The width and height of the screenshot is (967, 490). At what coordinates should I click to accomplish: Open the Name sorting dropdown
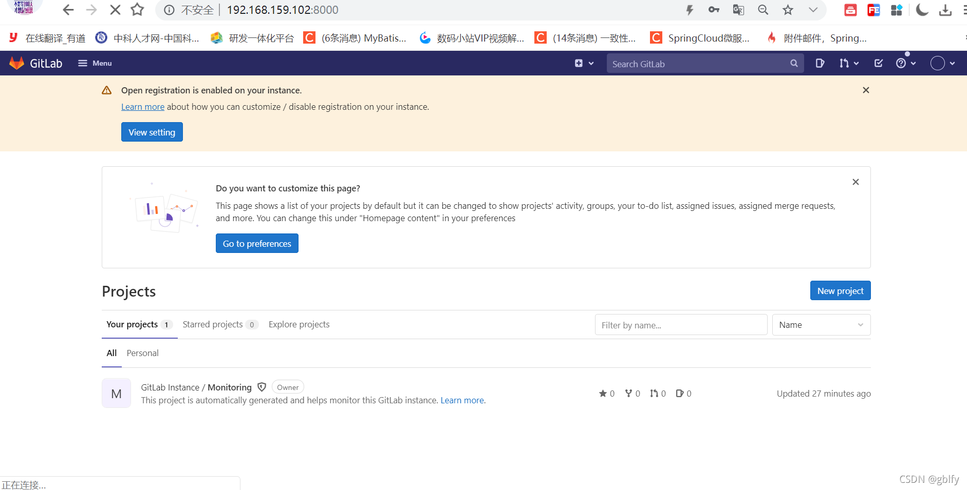pyautogui.click(x=821, y=324)
